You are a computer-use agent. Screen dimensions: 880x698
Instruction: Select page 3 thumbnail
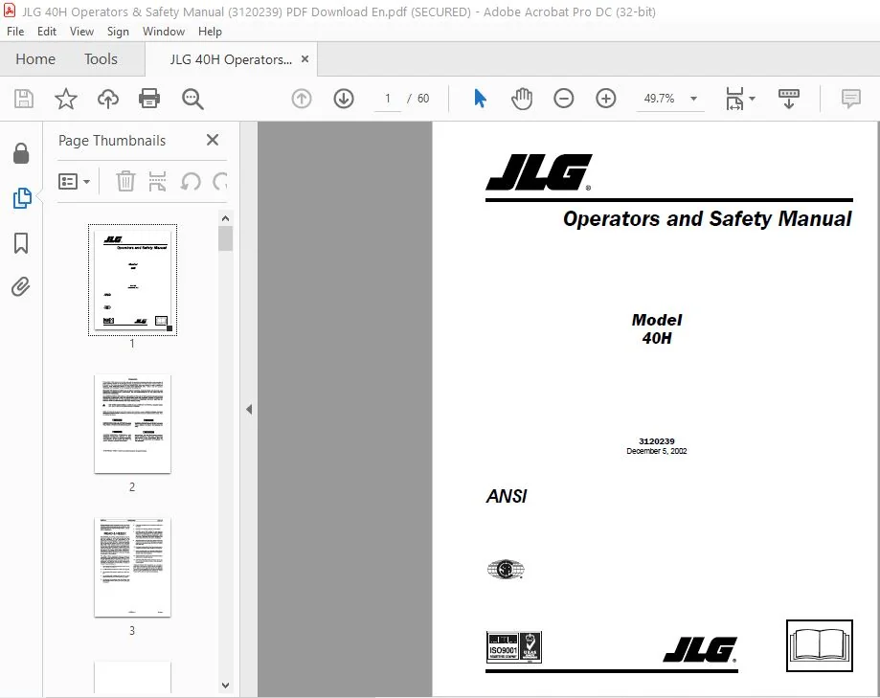coord(132,567)
